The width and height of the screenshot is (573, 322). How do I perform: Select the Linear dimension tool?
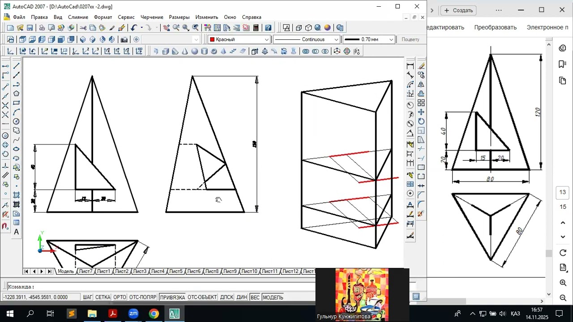pos(410,66)
